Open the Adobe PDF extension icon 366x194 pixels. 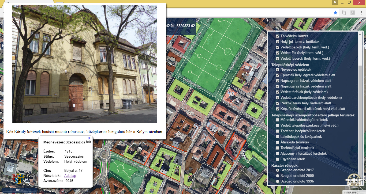tap(353, 13)
